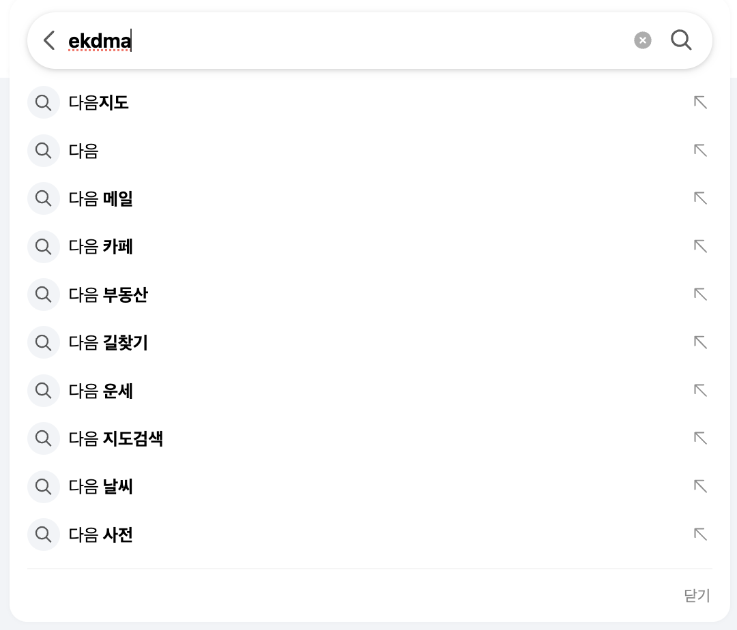Fill search with 다음지도 using arrow icon
This screenshot has width=737, height=630.
click(x=700, y=102)
